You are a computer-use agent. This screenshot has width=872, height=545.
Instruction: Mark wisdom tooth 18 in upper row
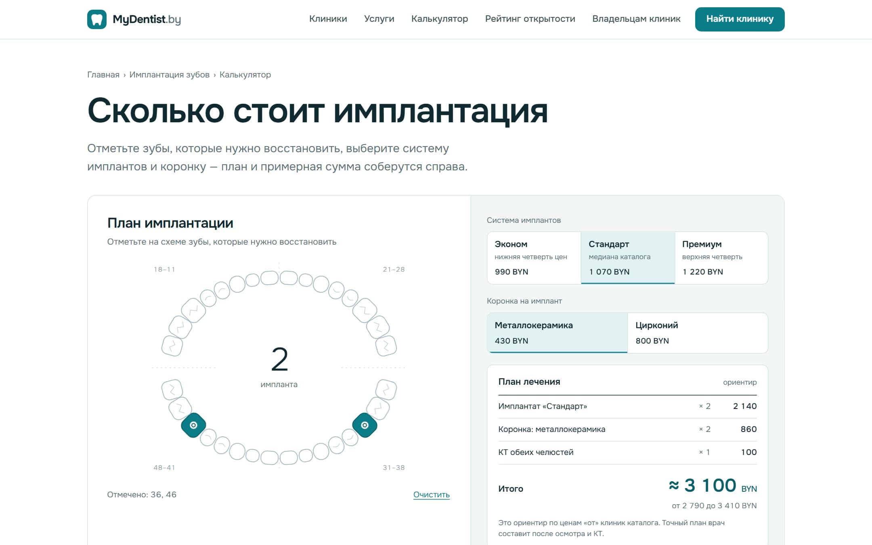click(172, 346)
